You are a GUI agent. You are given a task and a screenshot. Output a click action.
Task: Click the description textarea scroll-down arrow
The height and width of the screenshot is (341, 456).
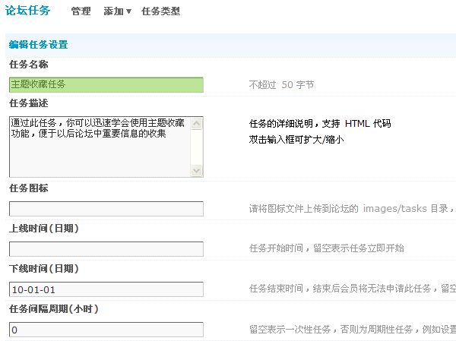pyautogui.click(x=197, y=171)
